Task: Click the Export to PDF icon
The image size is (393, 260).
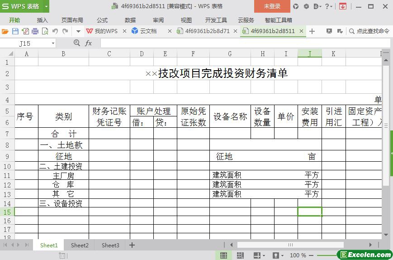Action: (x=25, y=31)
